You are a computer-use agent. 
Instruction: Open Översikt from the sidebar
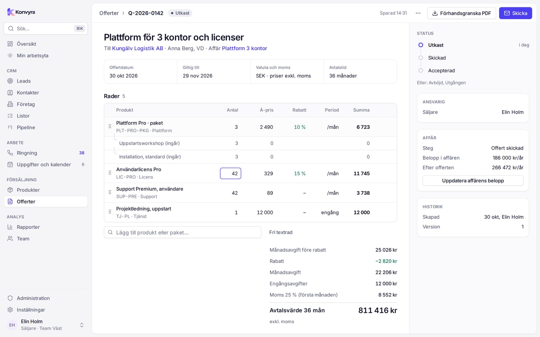pyautogui.click(x=46, y=44)
